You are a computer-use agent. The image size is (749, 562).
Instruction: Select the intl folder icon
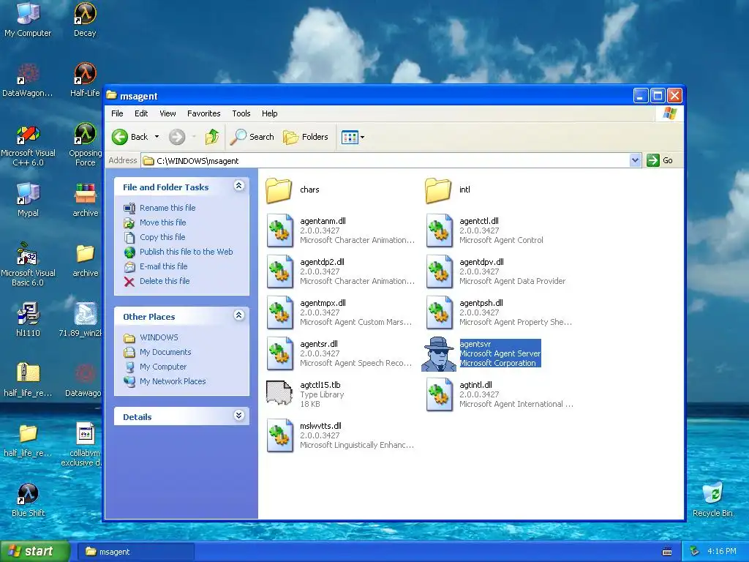tap(438, 190)
